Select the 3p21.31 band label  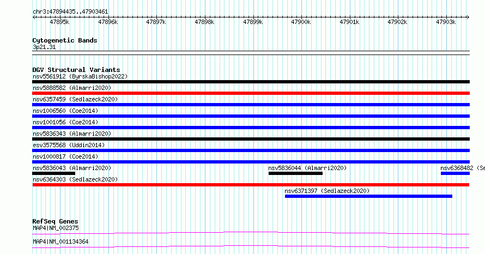[x=44, y=47]
